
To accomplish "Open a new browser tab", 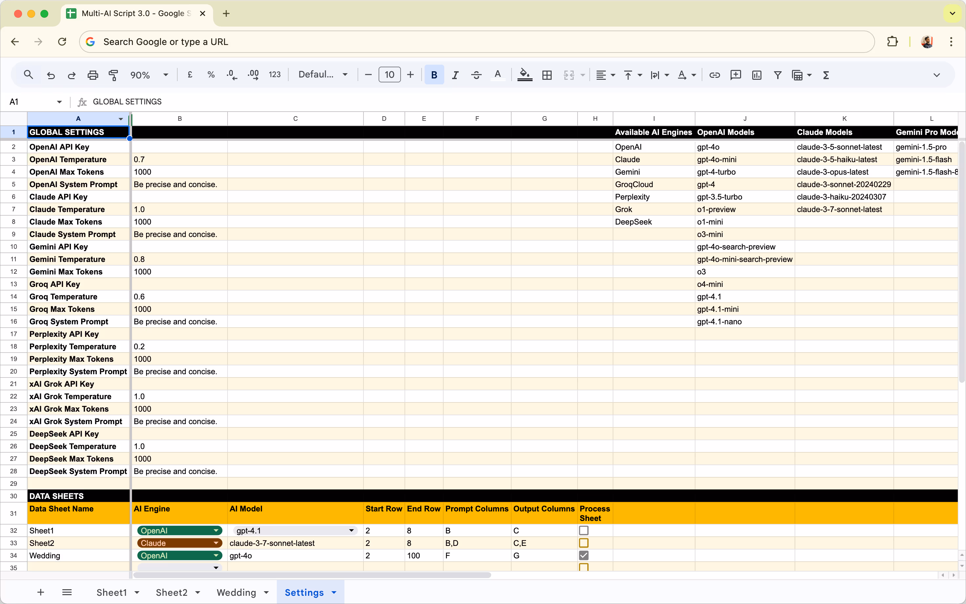I will click(x=226, y=13).
